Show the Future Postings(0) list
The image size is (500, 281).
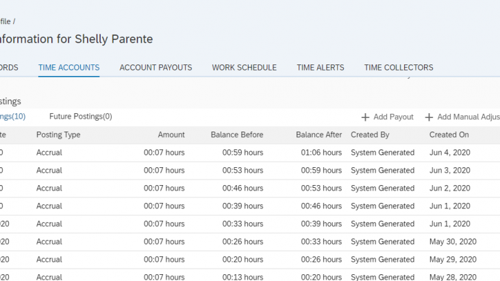pyautogui.click(x=81, y=117)
